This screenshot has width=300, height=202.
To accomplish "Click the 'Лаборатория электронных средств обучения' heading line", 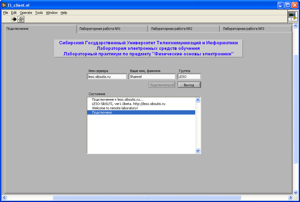I will point(148,48).
